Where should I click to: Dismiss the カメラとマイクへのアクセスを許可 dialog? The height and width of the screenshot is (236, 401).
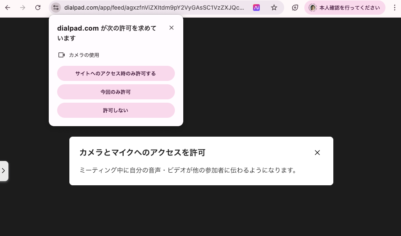(317, 153)
